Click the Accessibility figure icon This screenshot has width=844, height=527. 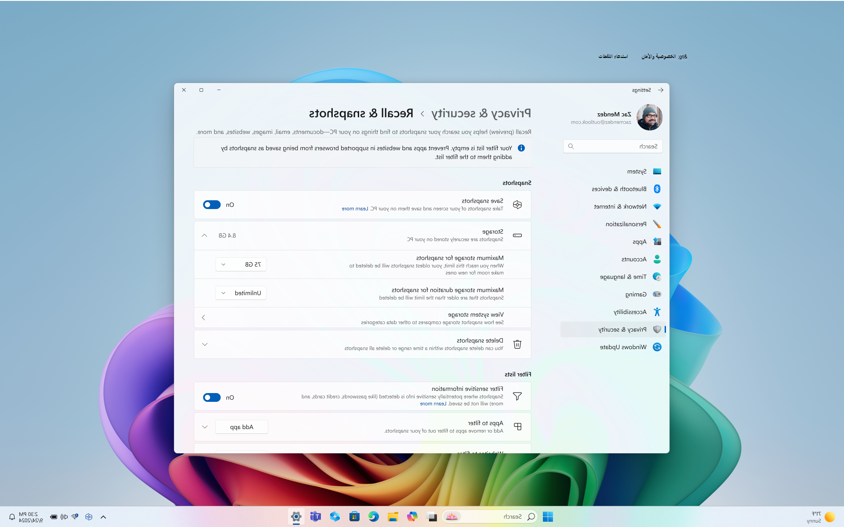pyautogui.click(x=657, y=312)
